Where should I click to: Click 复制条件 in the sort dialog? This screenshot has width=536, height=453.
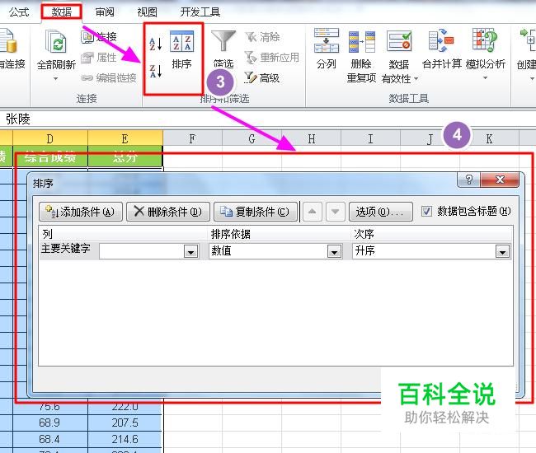[x=256, y=212]
